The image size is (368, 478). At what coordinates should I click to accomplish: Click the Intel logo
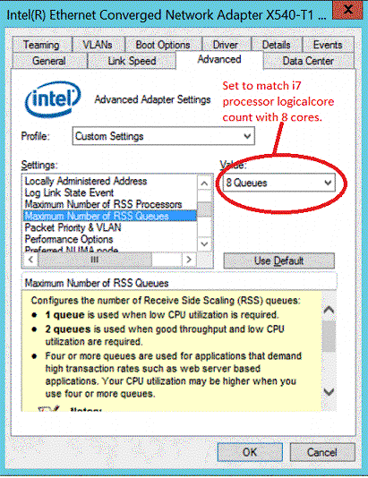[x=53, y=99]
